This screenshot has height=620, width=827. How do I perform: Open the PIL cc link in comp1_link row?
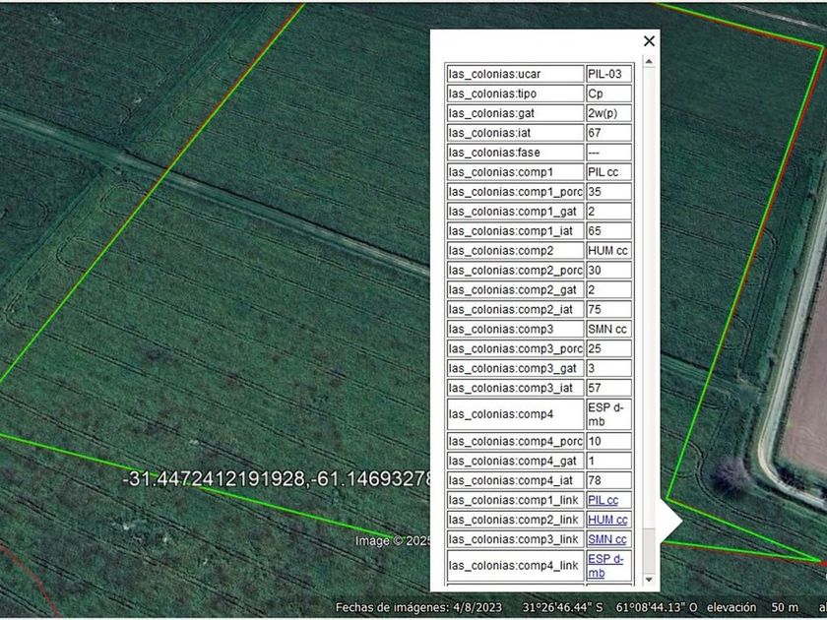point(603,500)
